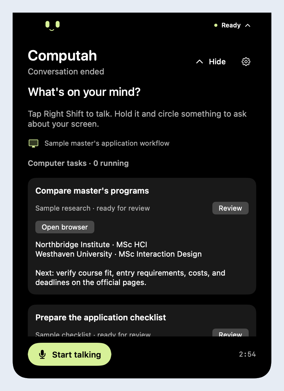
Task: Click Northbridge Institute MSc HCI entry
Action: coord(91,245)
